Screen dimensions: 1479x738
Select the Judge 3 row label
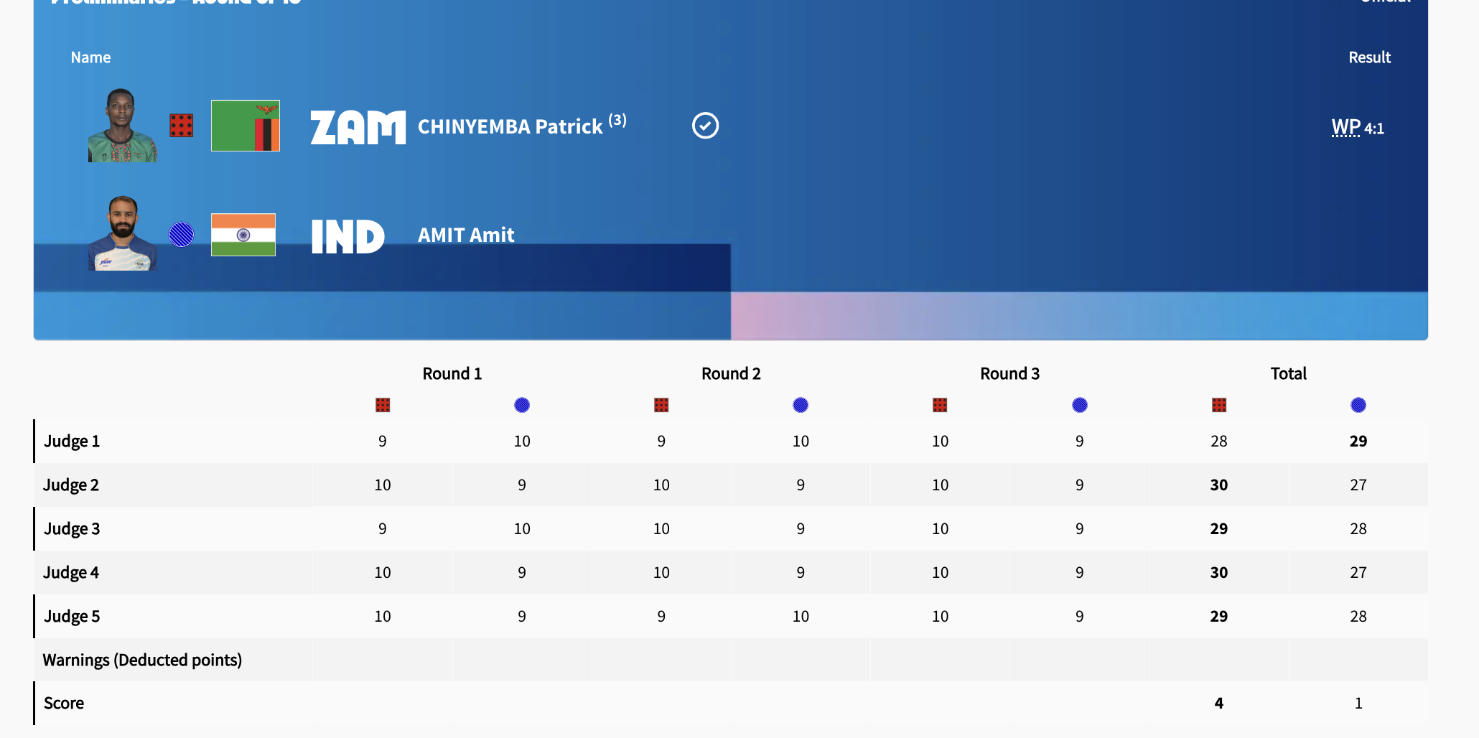pyautogui.click(x=72, y=529)
